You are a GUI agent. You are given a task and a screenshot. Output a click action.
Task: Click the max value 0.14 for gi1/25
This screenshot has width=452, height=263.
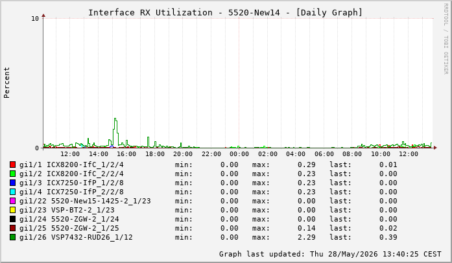(307, 228)
